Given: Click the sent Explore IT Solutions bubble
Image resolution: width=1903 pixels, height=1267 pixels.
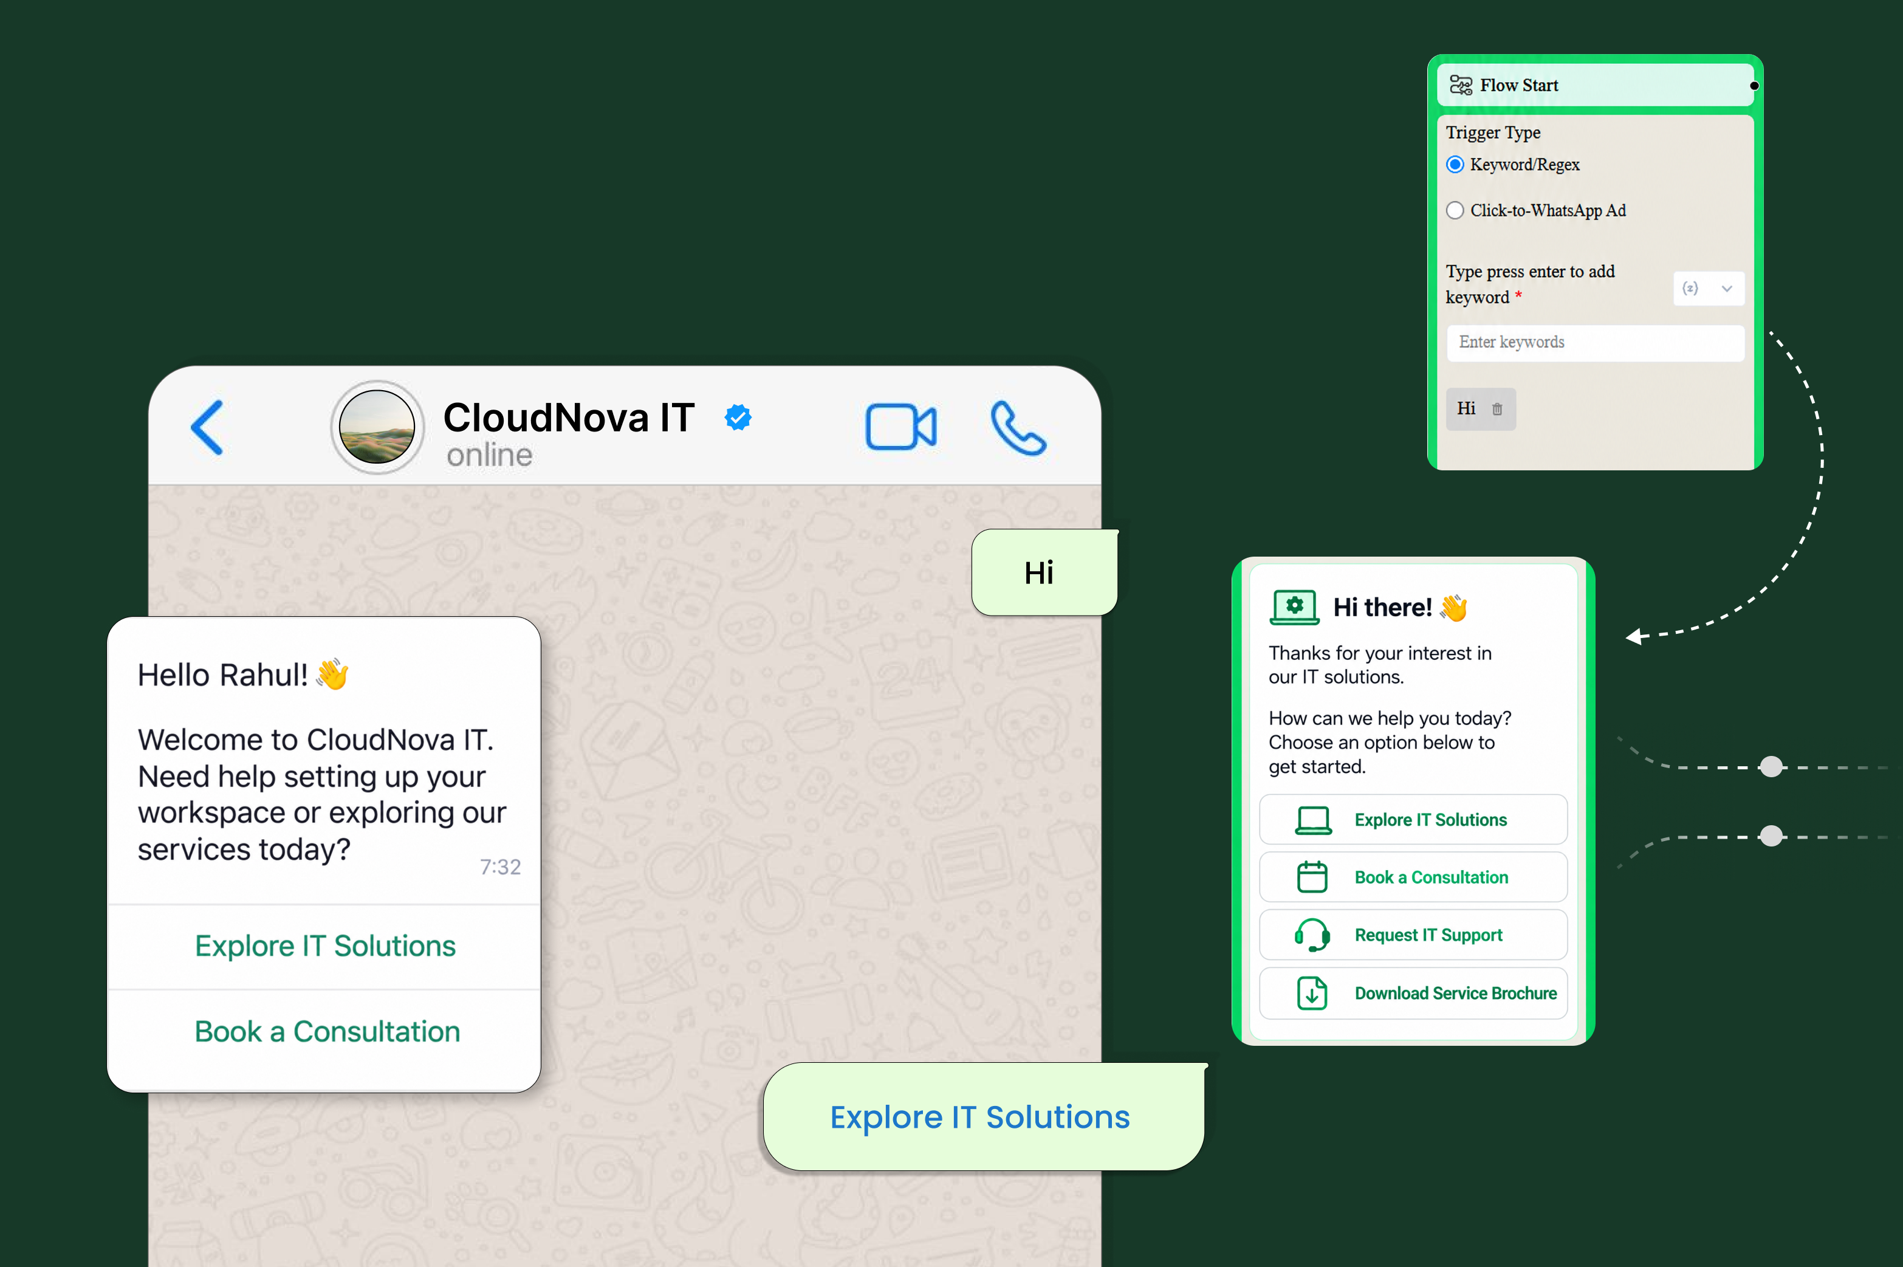Looking at the screenshot, I should [984, 1117].
